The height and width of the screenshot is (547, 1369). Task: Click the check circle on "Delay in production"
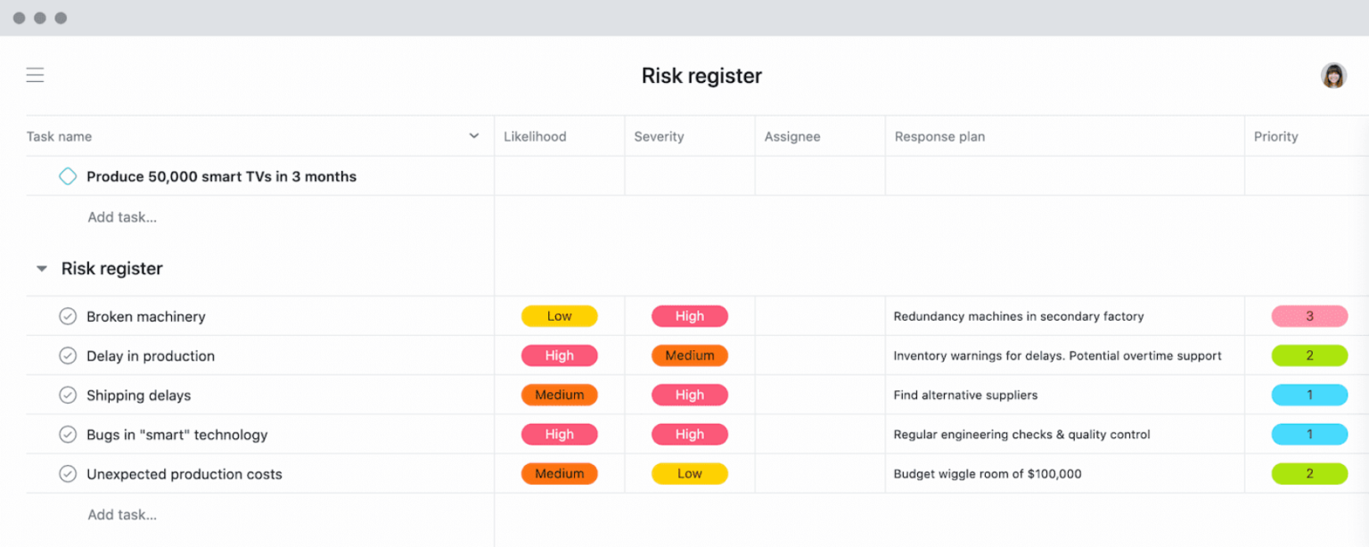tap(68, 355)
